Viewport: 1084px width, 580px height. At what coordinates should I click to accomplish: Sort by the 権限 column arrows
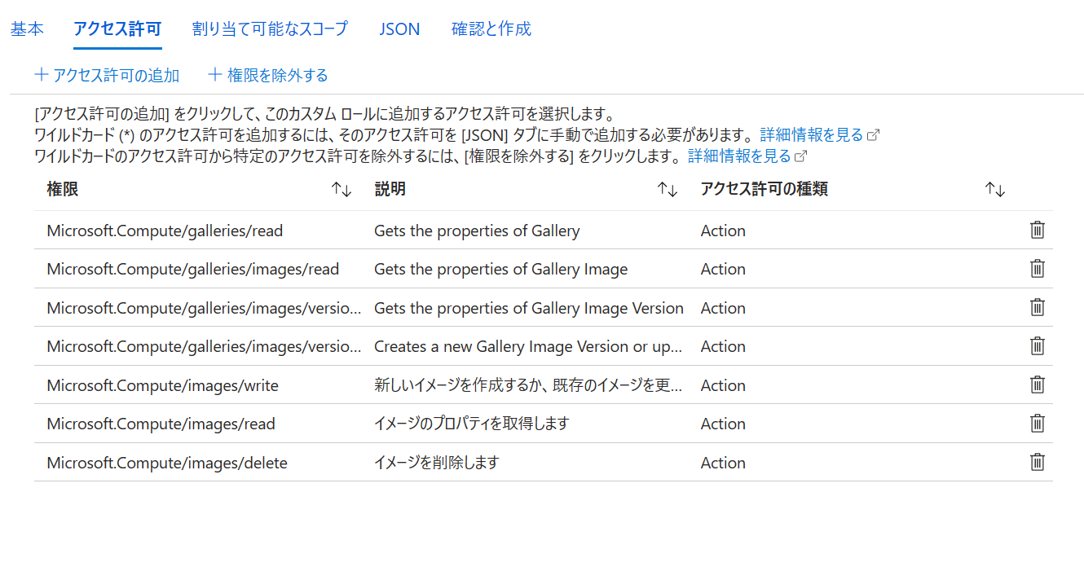tap(342, 190)
